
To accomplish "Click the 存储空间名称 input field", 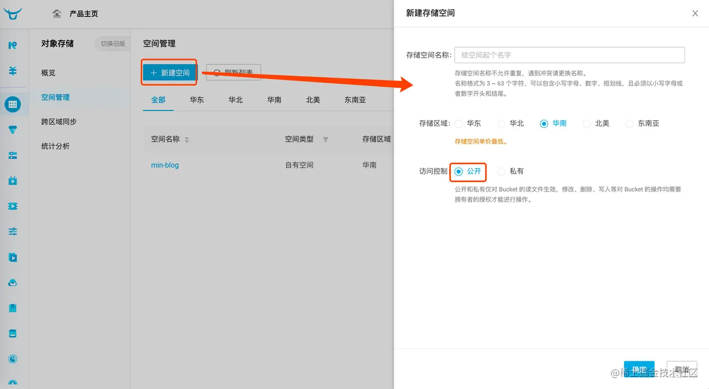I will pyautogui.click(x=569, y=55).
